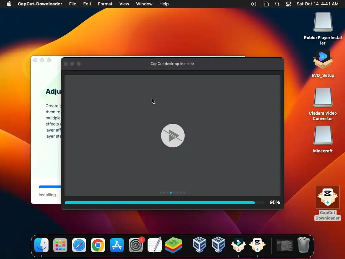Screen dimensions: 345x259
Task: Open the second VirtualBox icon in dock
Action: pos(218,244)
